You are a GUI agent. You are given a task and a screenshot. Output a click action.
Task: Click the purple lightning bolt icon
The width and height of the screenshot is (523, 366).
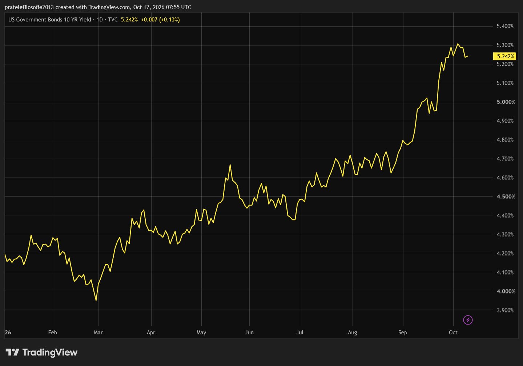pyautogui.click(x=468, y=320)
